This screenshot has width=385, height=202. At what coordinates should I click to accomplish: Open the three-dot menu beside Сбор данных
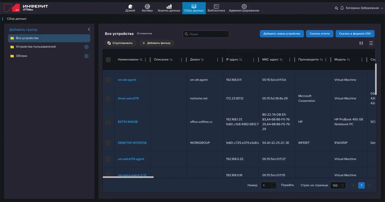(x=3, y=19)
